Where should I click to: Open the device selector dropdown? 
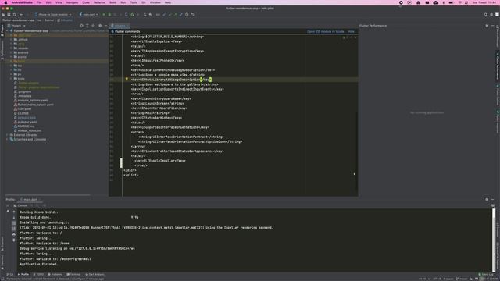(x=53, y=15)
